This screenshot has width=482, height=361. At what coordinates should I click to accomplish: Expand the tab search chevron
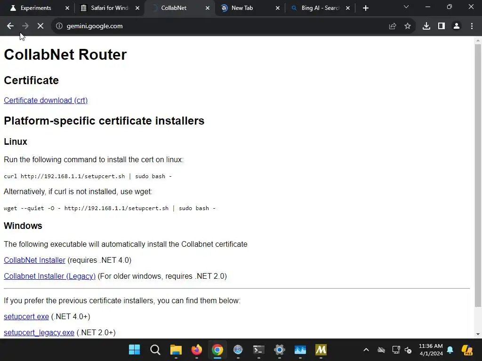click(406, 7)
